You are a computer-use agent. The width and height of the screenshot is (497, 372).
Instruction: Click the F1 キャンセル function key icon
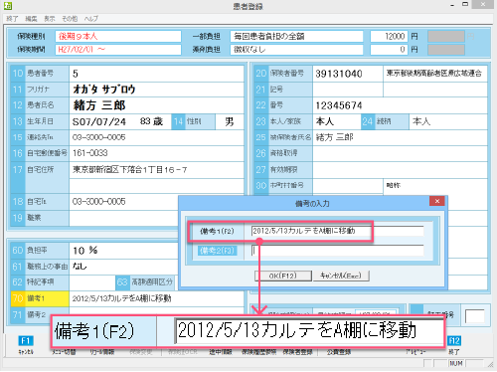[x=25, y=341]
